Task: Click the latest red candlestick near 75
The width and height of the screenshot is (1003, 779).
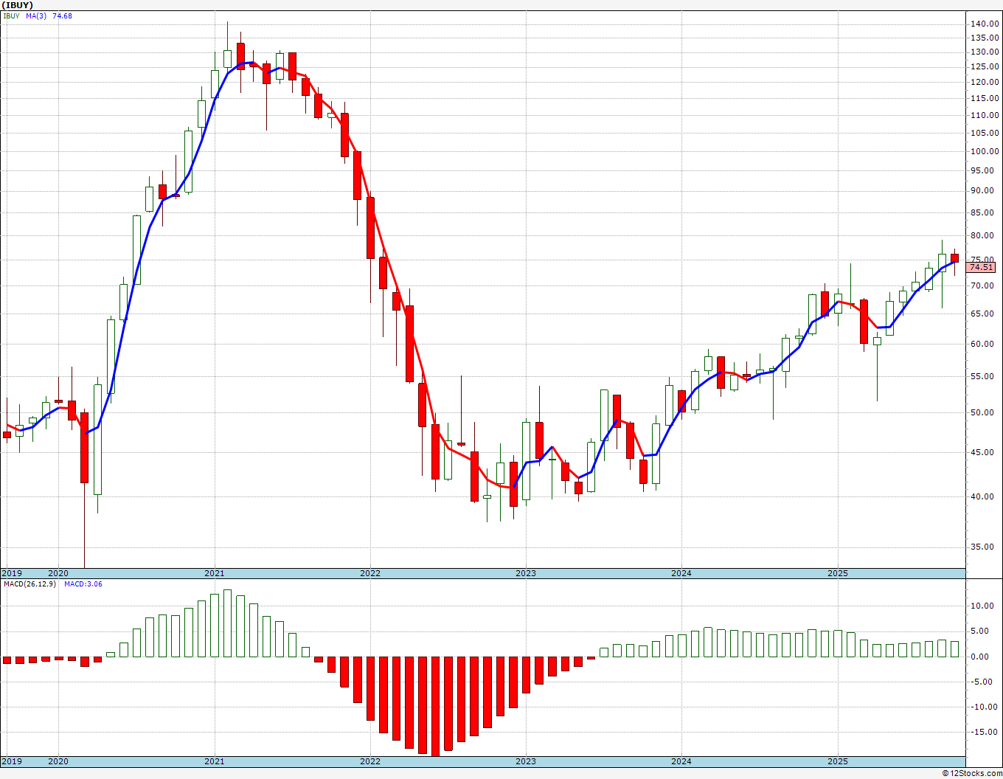Action: point(954,257)
